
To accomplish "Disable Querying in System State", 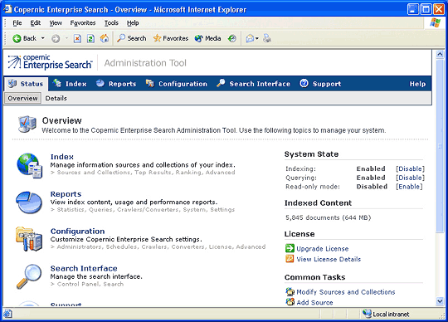I will pos(410,178).
